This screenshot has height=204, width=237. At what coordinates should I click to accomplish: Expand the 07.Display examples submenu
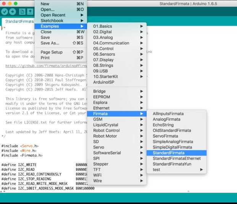pyautogui.click(x=117, y=60)
